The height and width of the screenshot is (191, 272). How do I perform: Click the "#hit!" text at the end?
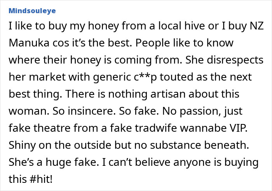tap(41, 179)
